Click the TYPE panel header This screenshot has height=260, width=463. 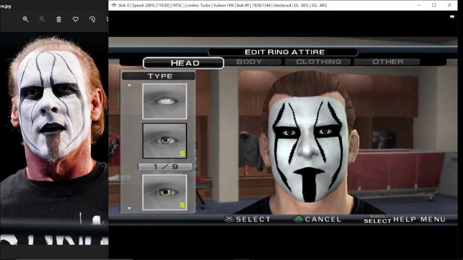tap(159, 76)
